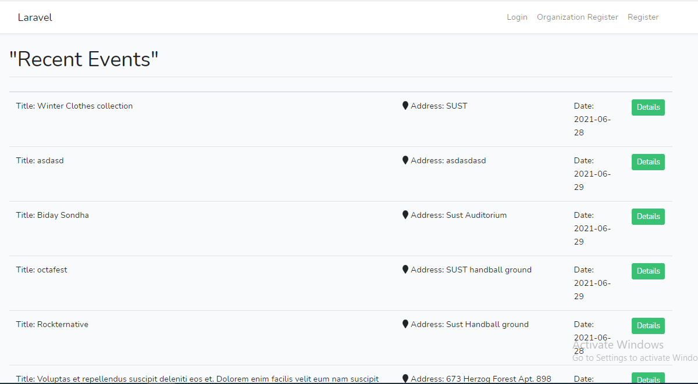Show Details for Biday Sondha event

[x=648, y=217]
